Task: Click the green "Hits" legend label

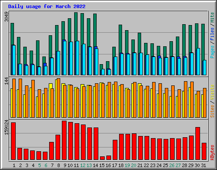Action: 212,17
